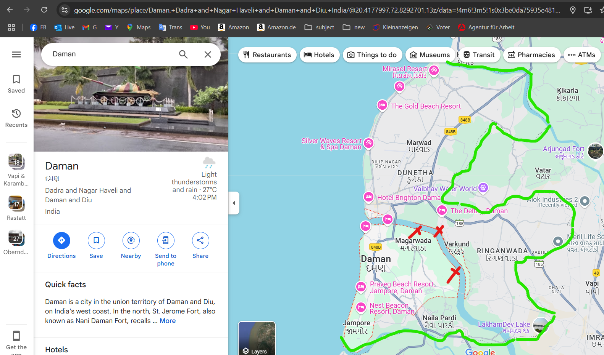This screenshot has width=604, height=355.
Task: Open the Yahoo Y bookmark
Action: (x=112, y=27)
